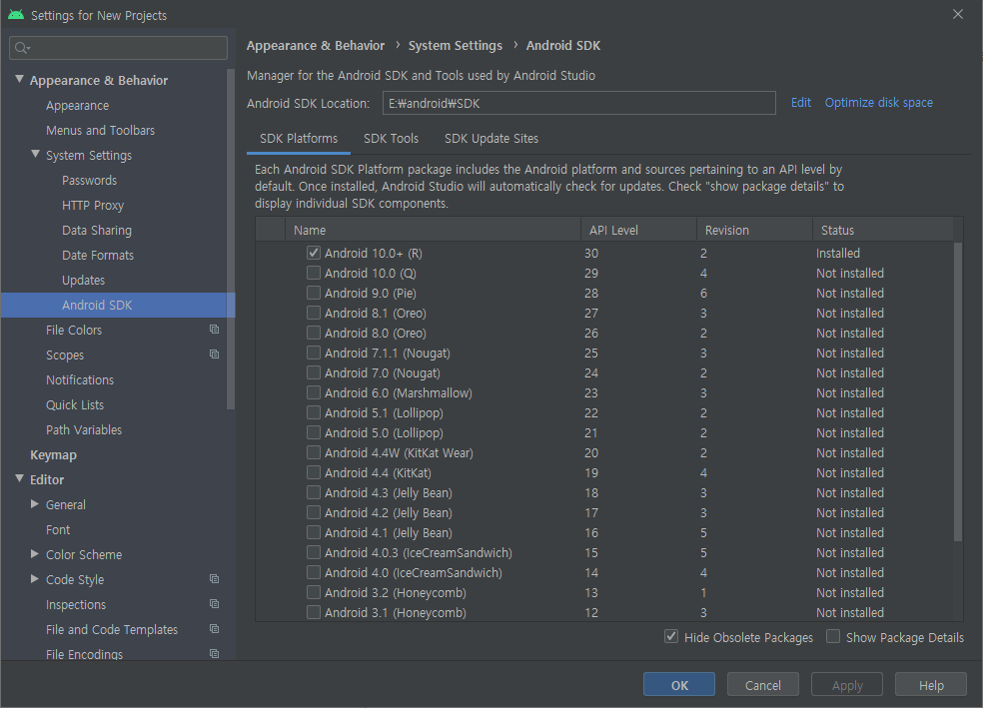The height and width of the screenshot is (708, 983).
Task: Switch to SDK Tools tab
Action: (392, 139)
